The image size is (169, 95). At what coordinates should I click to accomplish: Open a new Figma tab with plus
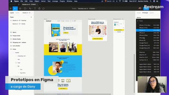pyautogui.click(x=40, y=4)
